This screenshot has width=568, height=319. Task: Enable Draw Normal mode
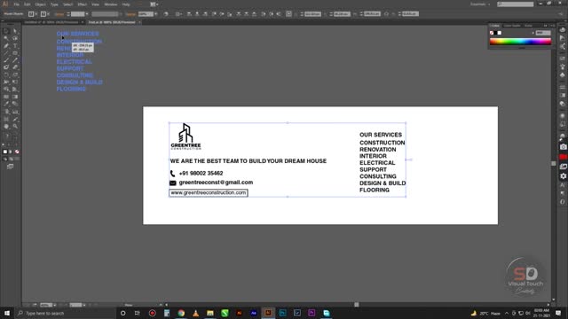pos(5,159)
